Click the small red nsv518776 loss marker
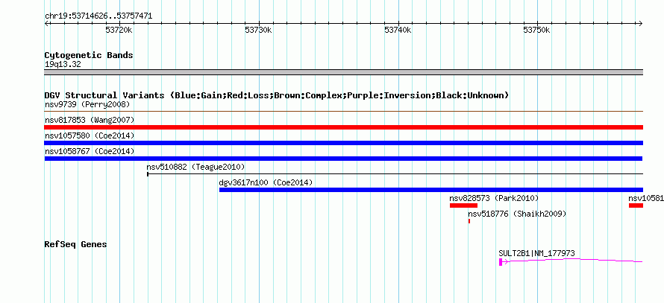The image size is (664, 303). [x=469, y=221]
